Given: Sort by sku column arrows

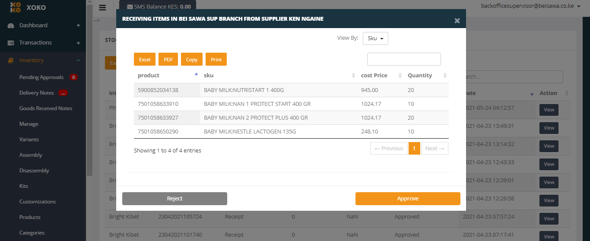Looking at the screenshot, I should [354, 76].
